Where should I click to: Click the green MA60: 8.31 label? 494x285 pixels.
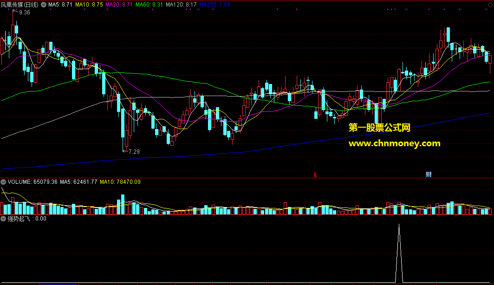149,5
